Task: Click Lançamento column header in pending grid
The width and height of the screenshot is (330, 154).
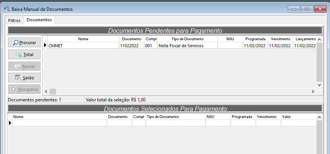Action: 305,39
